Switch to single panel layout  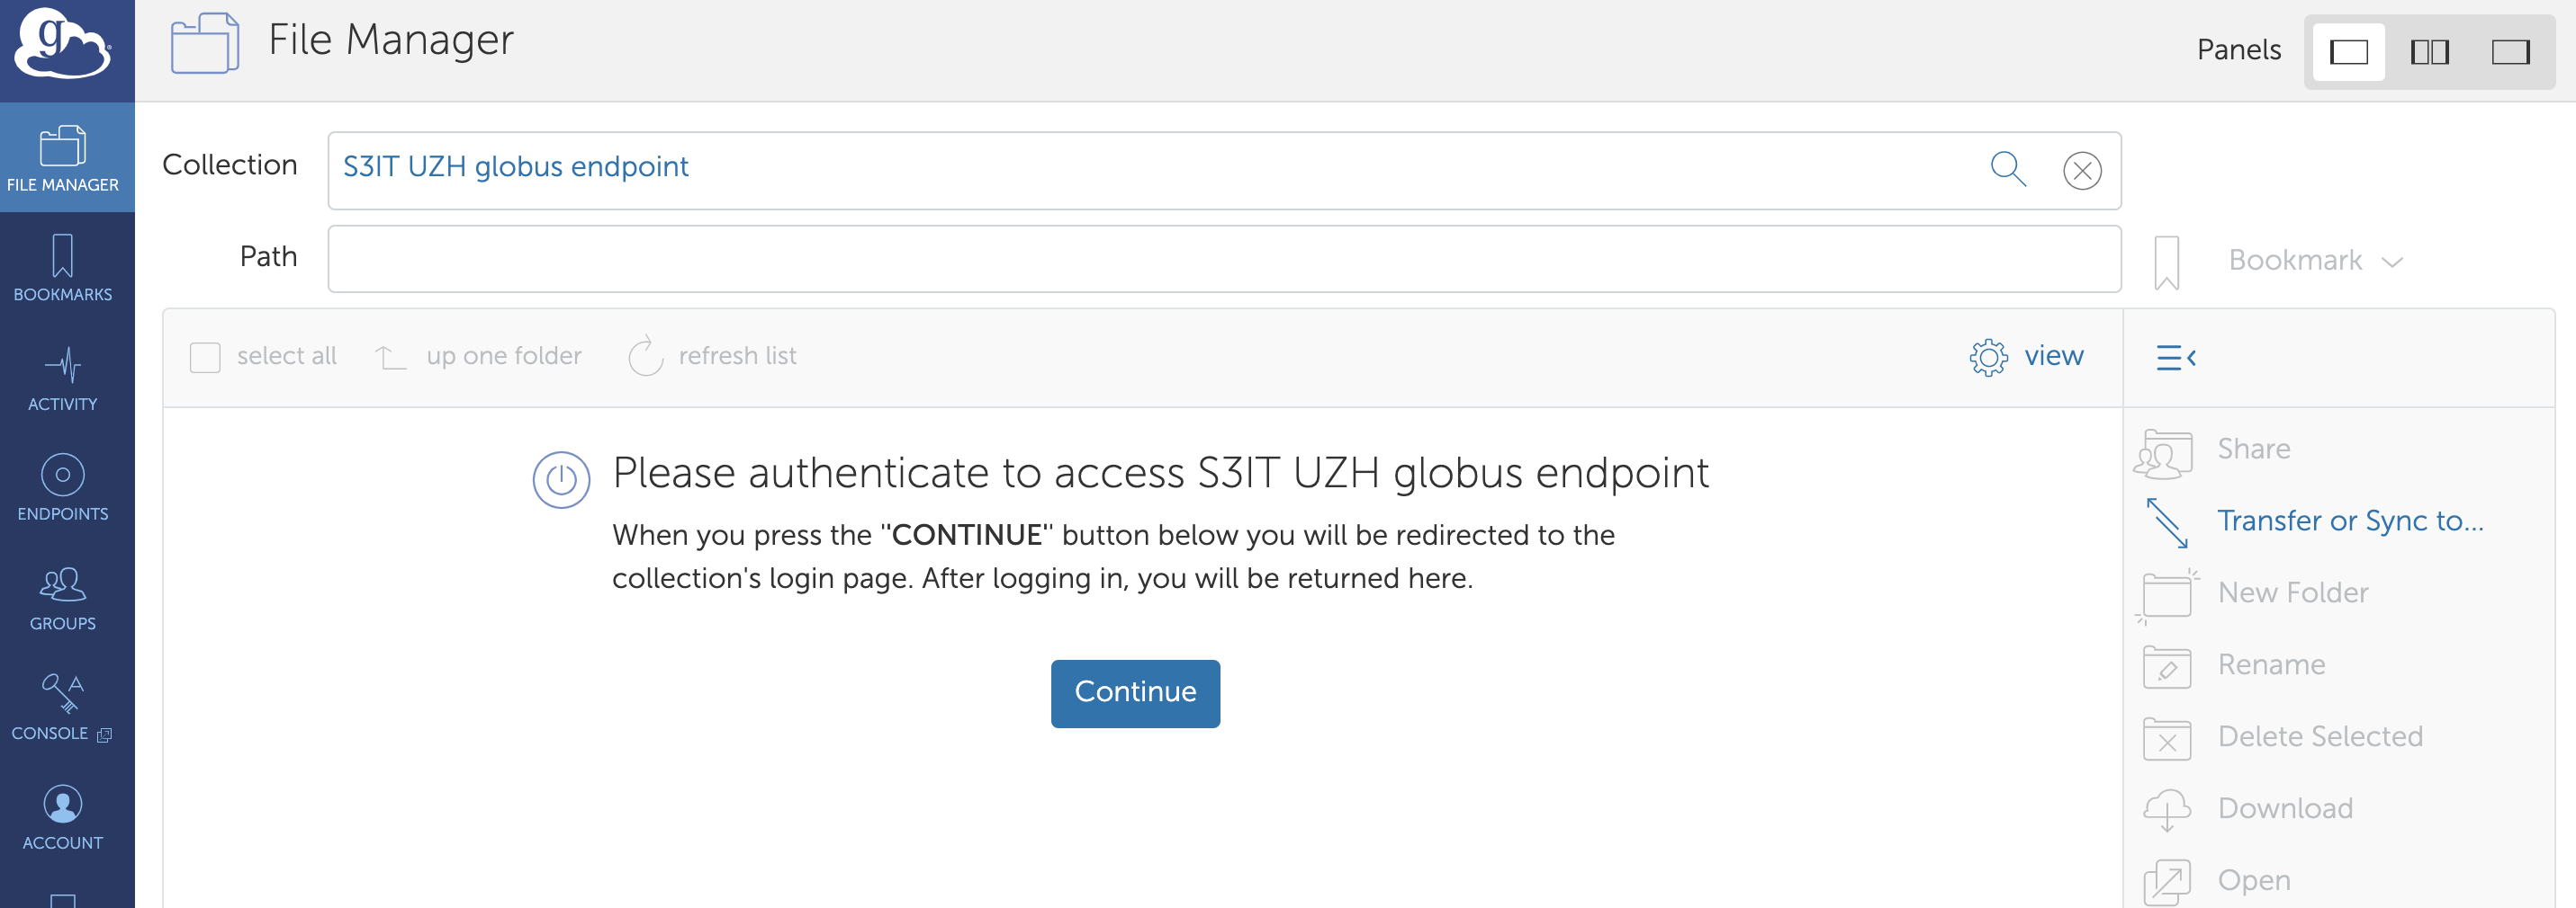[2348, 52]
